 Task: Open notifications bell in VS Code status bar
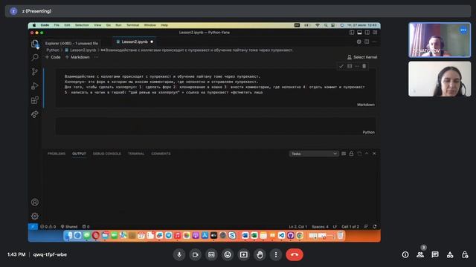375,226
